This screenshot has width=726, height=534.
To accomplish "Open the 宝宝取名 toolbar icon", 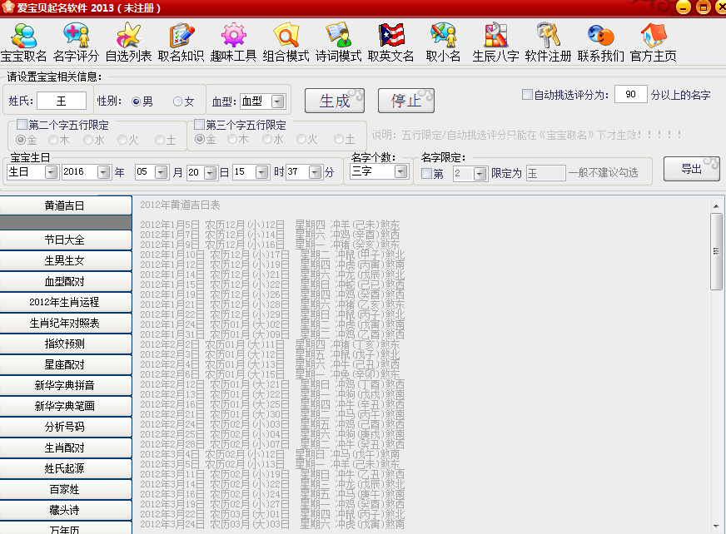I will click(23, 42).
